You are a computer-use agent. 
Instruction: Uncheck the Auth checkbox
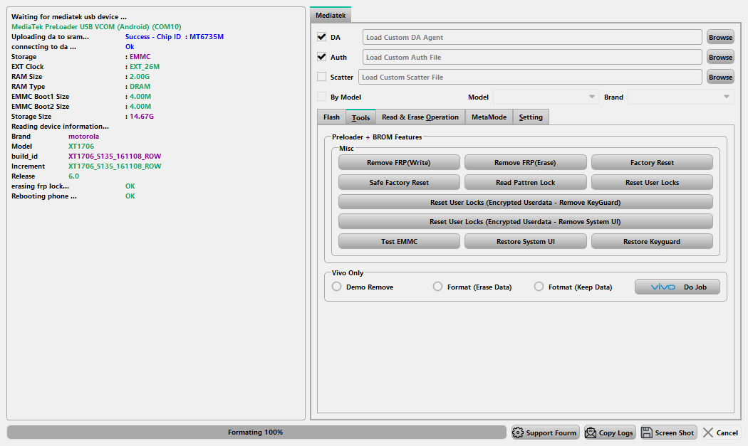321,57
